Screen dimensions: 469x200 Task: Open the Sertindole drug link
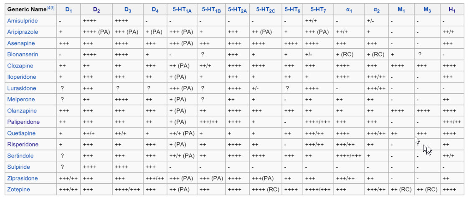20,156
